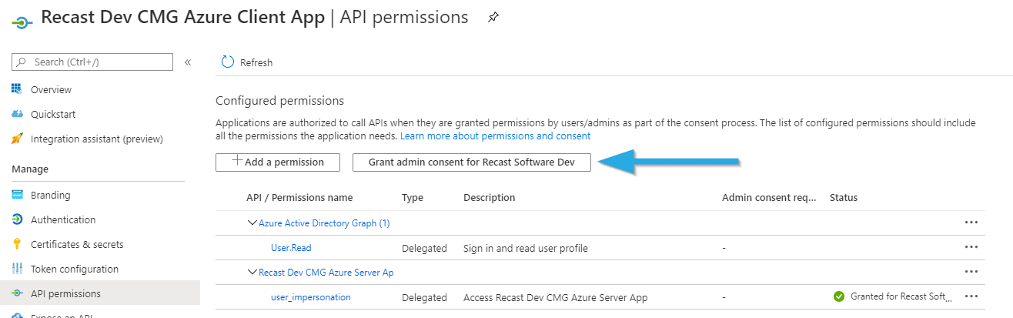Click the Branding icon in the Manage section
Viewport: 1013px width, 318px height.
[x=17, y=195]
